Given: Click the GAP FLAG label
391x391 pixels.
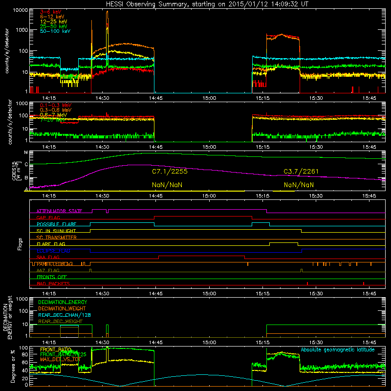Looking at the screenshot, I should tap(48, 217).
